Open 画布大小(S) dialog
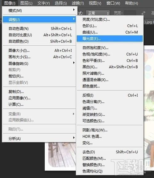This screenshot has width=154, height=178. coord(39,57)
